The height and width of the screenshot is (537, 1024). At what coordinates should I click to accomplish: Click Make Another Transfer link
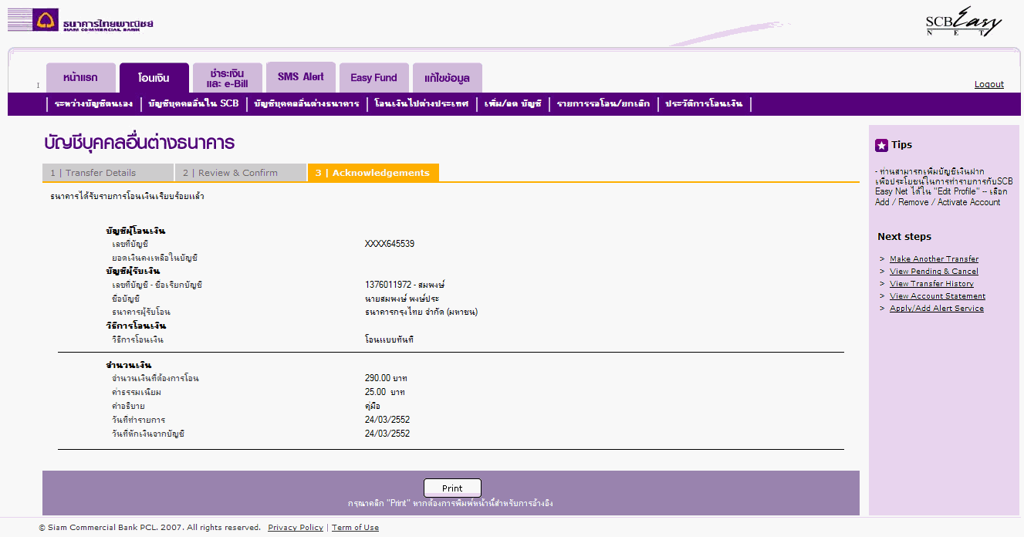pos(934,259)
